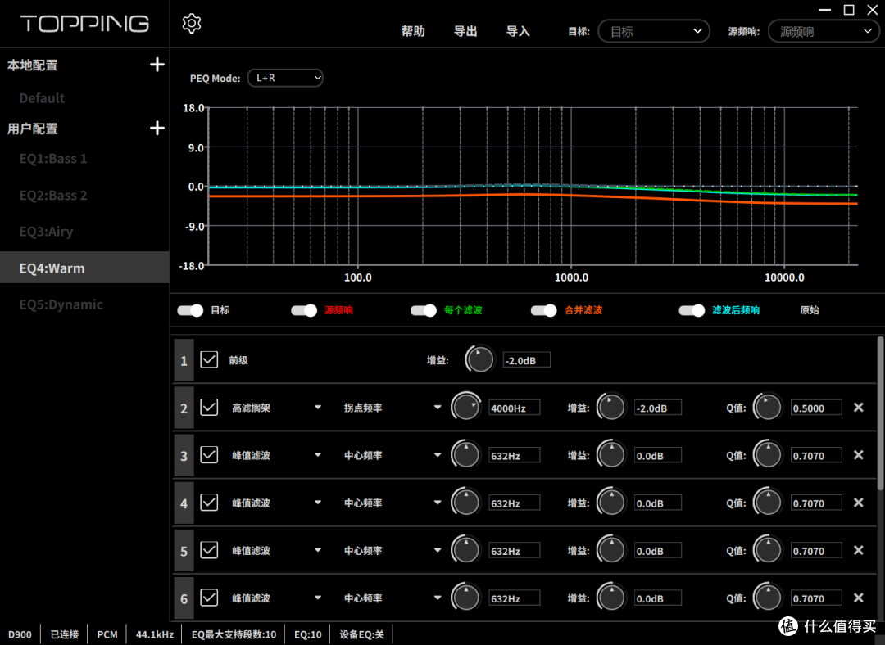
Task: Click row 6 center frequency knob
Action: [x=466, y=598]
